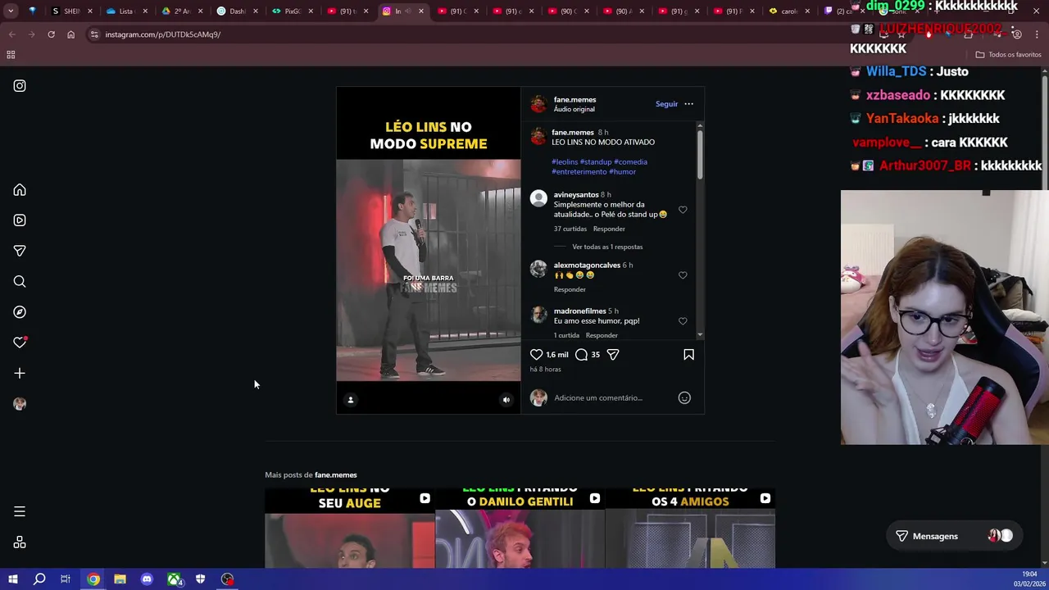Open Task View on taskbar
Screen dimensions: 1049x590
[x=66, y=579]
